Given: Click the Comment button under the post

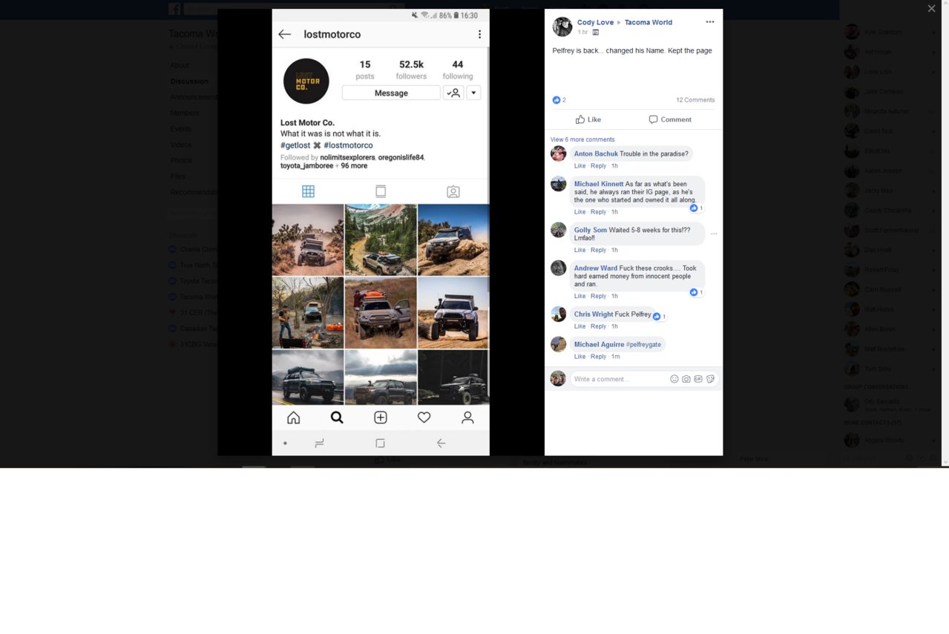Looking at the screenshot, I should [670, 119].
